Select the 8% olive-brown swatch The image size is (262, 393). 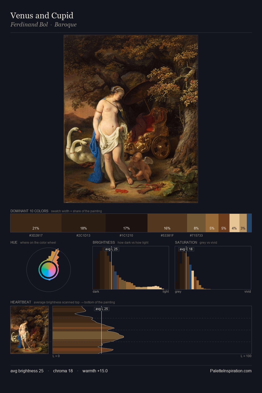[x=196, y=223]
